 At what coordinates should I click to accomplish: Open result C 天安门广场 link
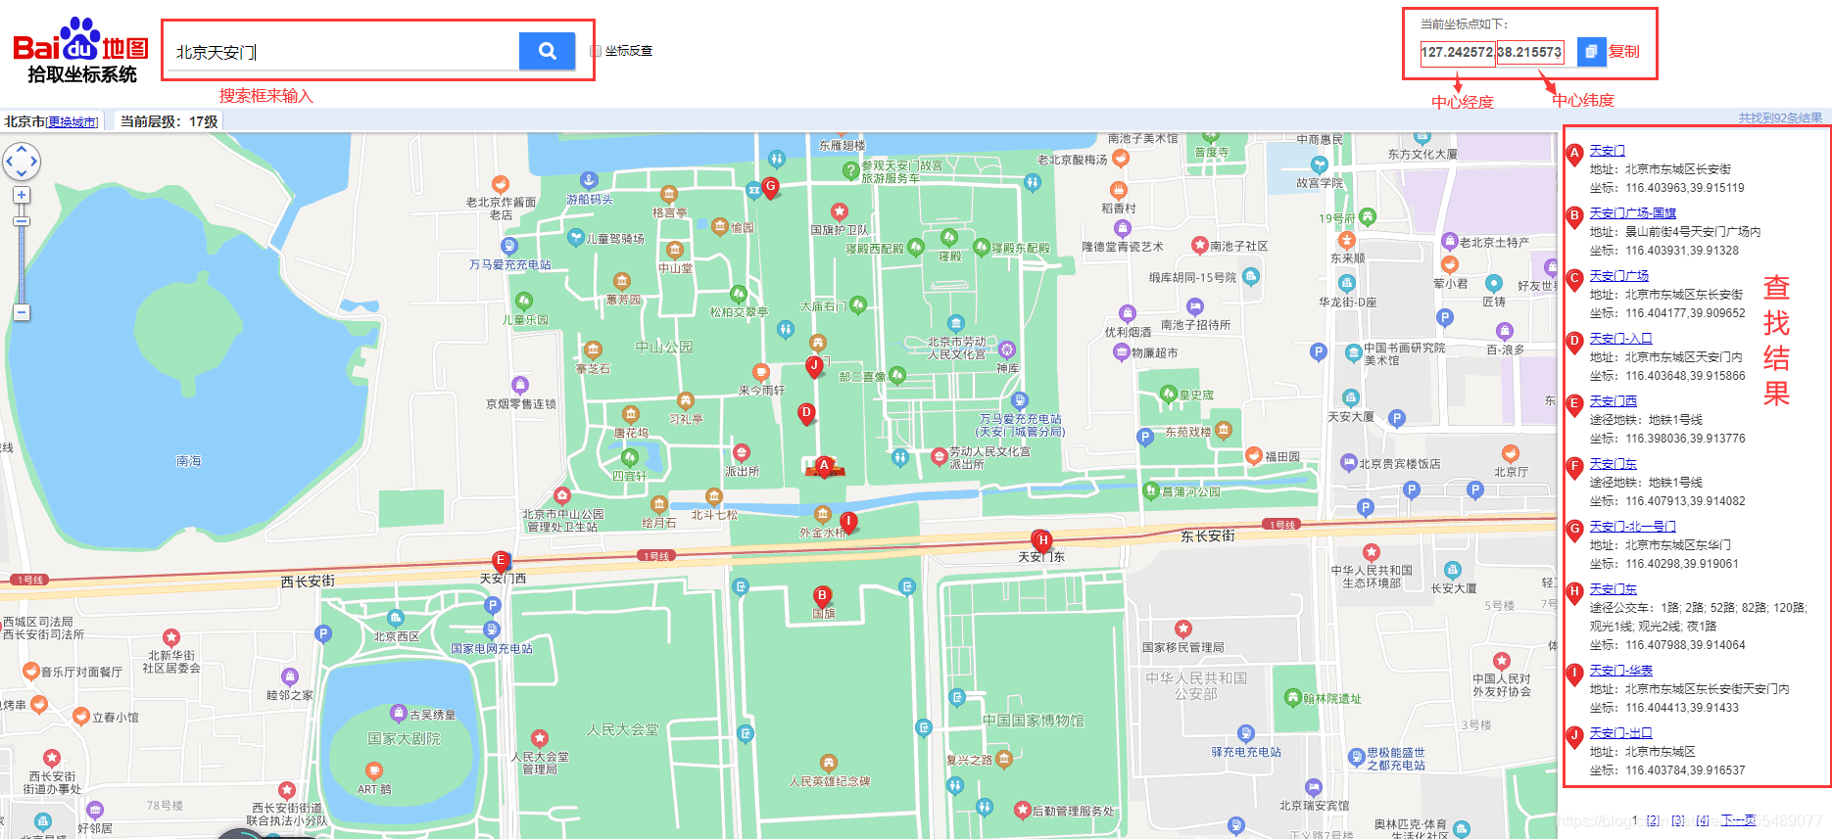1618,275
